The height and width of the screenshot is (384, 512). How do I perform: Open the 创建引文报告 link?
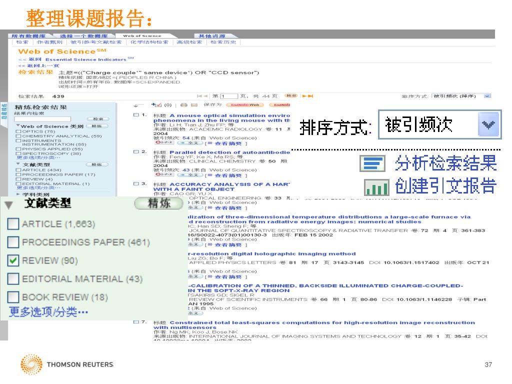pos(445,186)
